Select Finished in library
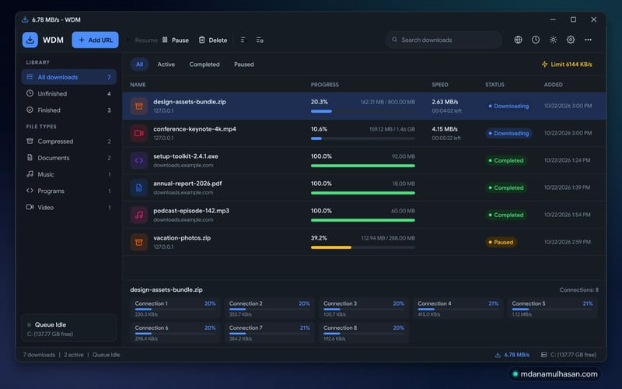This screenshot has height=389, width=622. point(69,110)
